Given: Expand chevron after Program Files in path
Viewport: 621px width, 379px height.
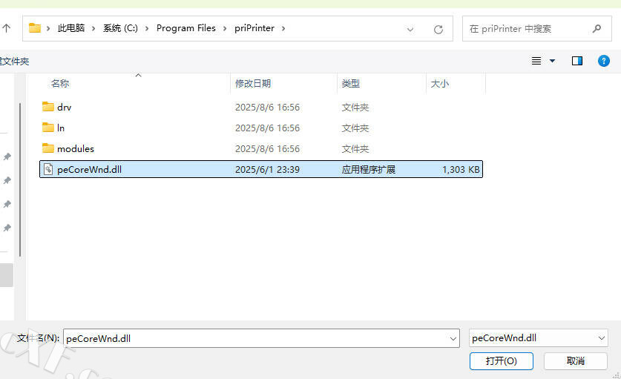Looking at the screenshot, I should (x=225, y=28).
